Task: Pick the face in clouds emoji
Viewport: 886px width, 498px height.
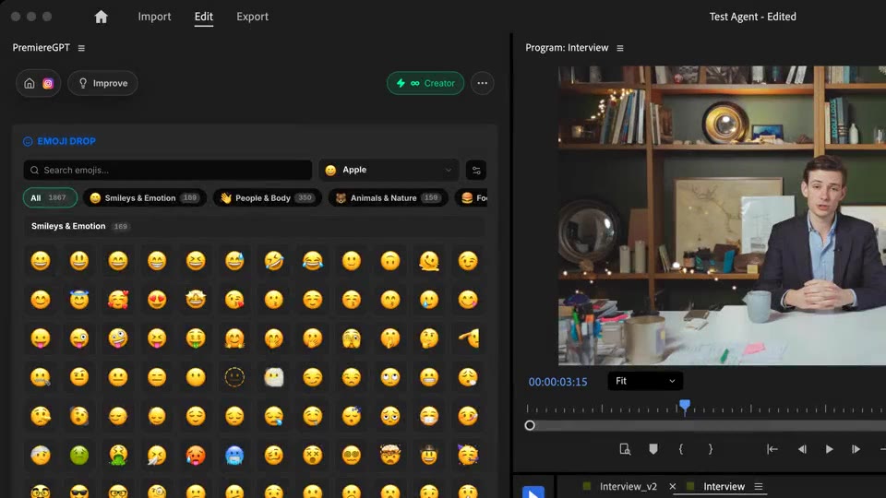Action: [x=273, y=377]
